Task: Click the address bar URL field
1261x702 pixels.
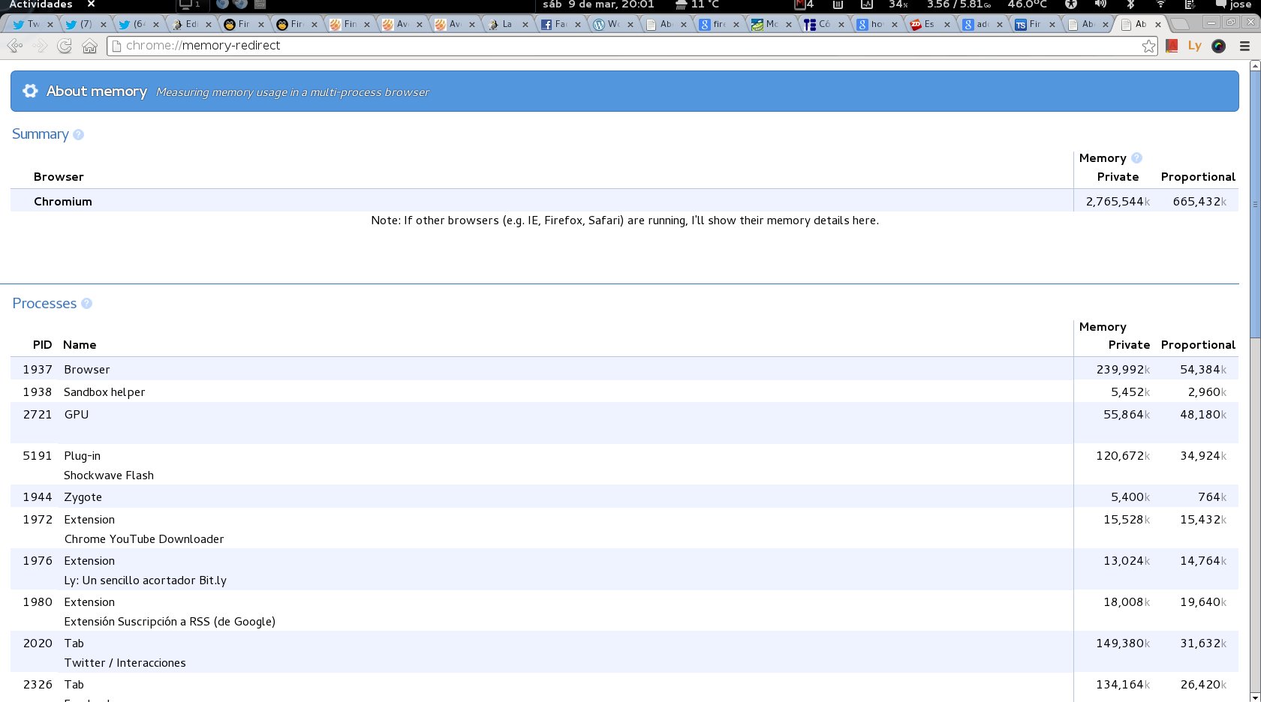Action: (630, 46)
